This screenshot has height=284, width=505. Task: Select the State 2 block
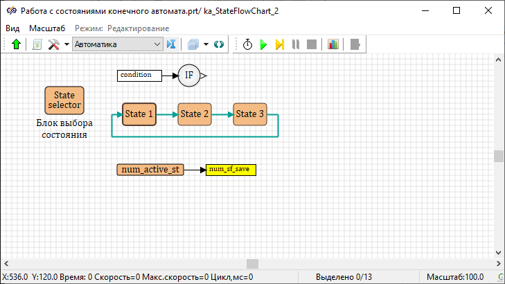[195, 114]
